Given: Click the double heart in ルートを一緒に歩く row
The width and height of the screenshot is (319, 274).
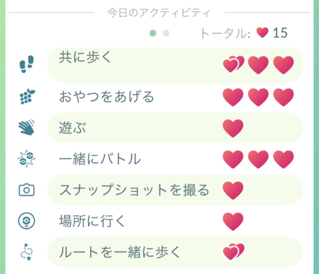Looking at the screenshot, I should click(x=233, y=252).
